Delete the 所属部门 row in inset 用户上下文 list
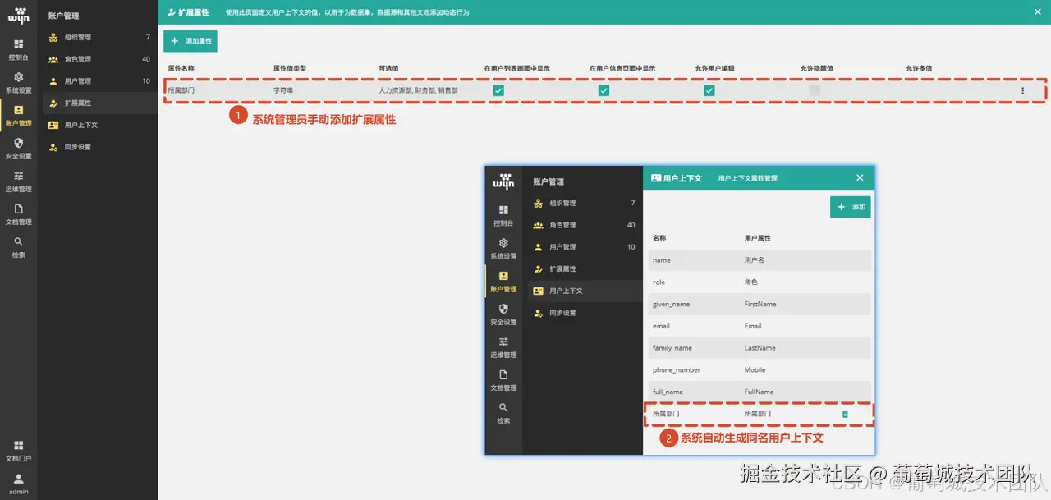This screenshot has width=1051, height=500. click(x=845, y=414)
